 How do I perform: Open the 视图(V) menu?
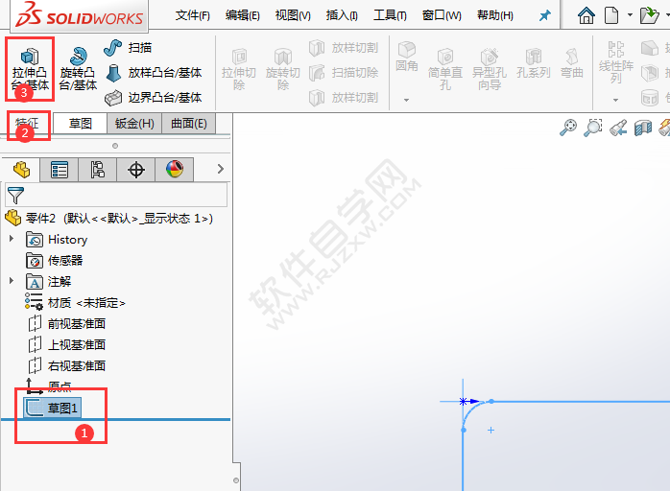[x=293, y=15]
